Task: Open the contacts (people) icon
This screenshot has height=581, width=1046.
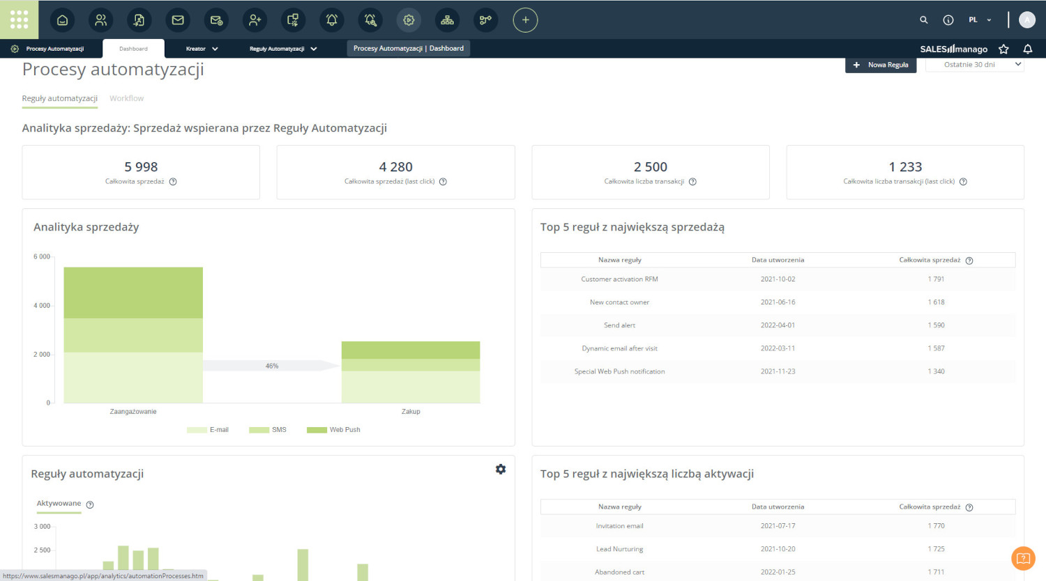Action: click(101, 20)
